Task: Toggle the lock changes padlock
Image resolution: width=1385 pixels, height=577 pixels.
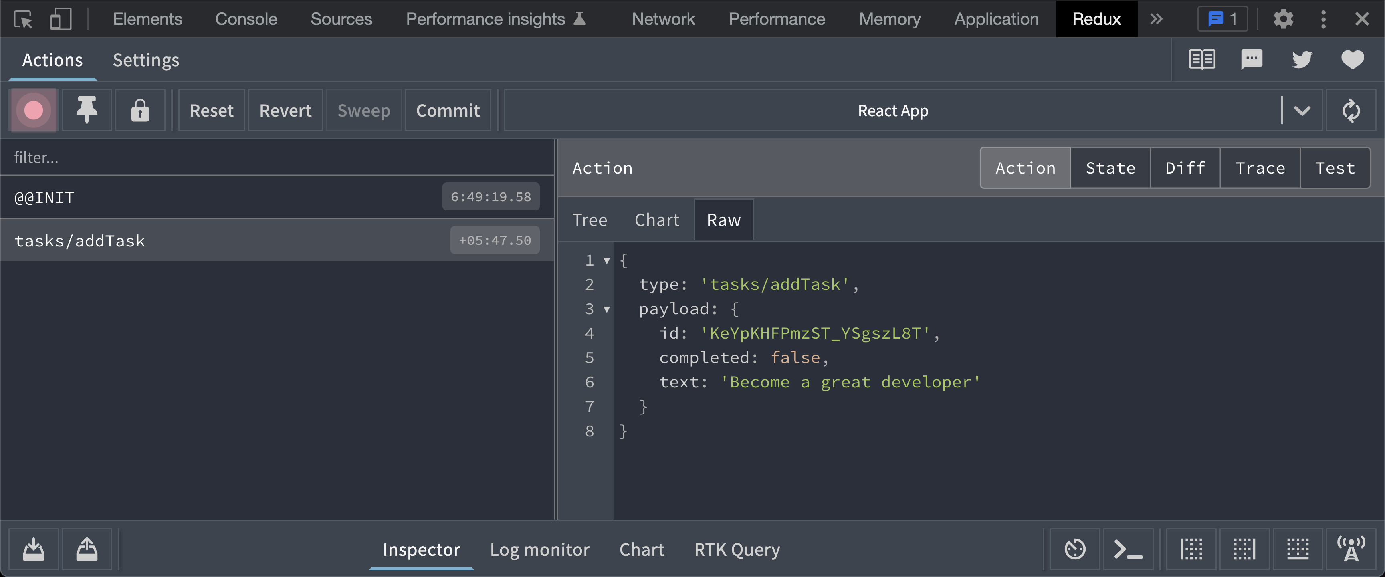Action: click(x=140, y=111)
